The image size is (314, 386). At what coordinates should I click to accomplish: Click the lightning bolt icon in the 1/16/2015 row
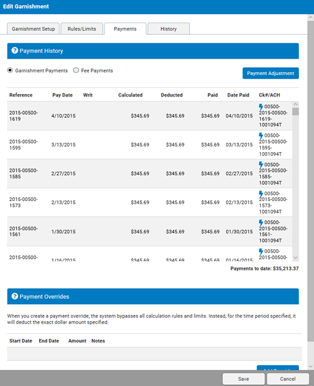(261, 252)
